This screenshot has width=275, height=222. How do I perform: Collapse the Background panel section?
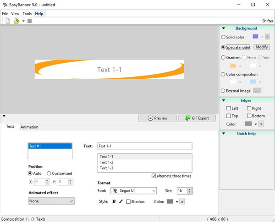click(223, 28)
